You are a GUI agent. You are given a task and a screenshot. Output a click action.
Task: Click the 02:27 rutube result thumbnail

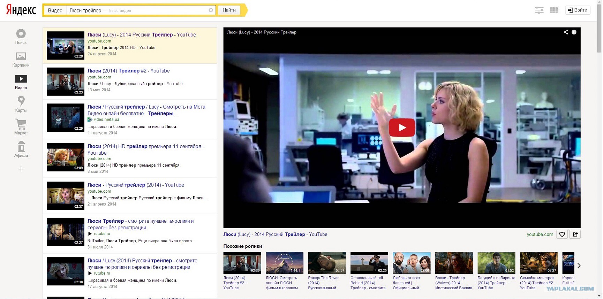[x=66, y=232]
